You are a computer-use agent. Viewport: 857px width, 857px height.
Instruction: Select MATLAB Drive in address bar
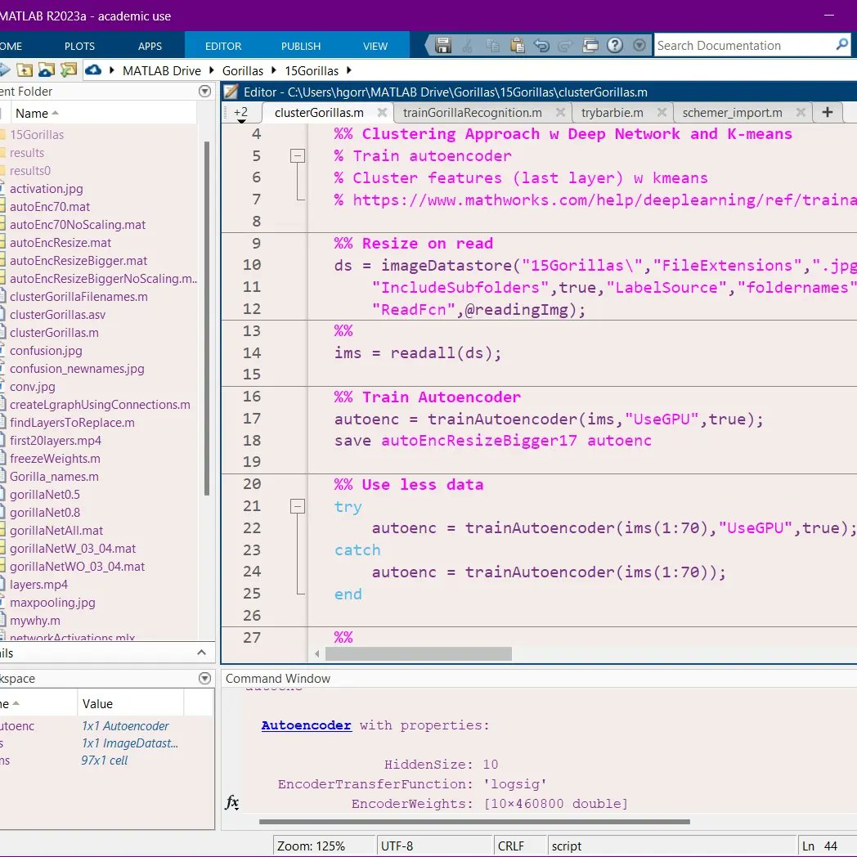(x=162, y=71)
